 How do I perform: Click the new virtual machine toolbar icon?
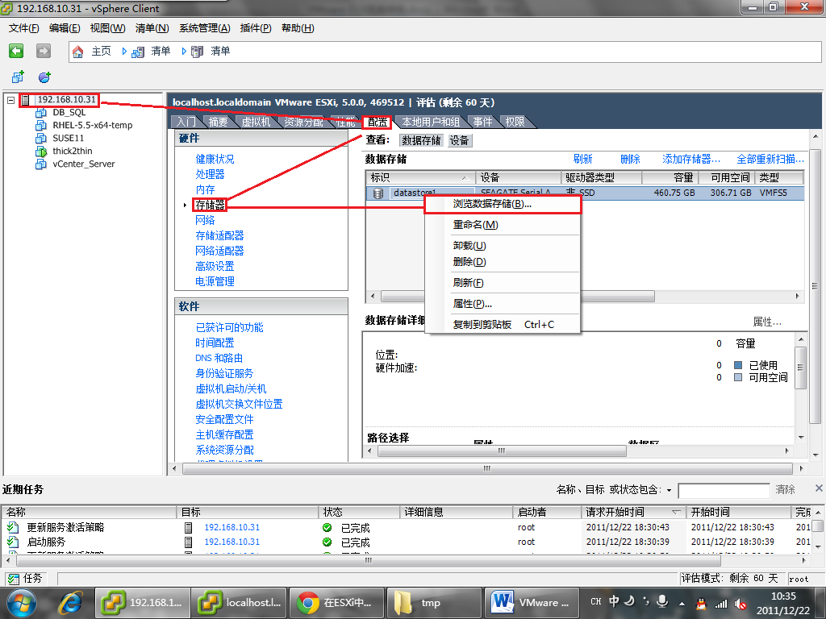pos(18,77)
